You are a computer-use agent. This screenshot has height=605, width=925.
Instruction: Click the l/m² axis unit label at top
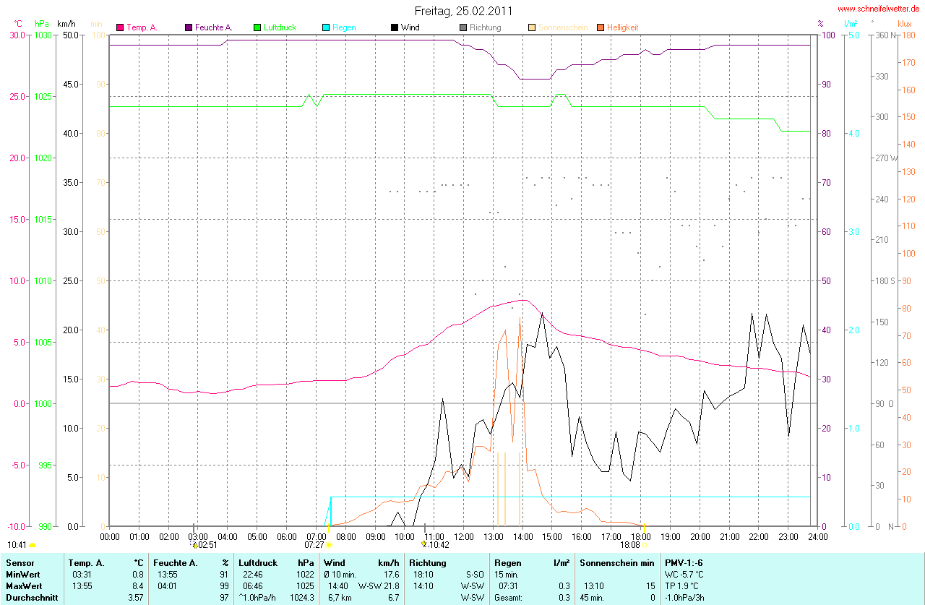[851, 24]
